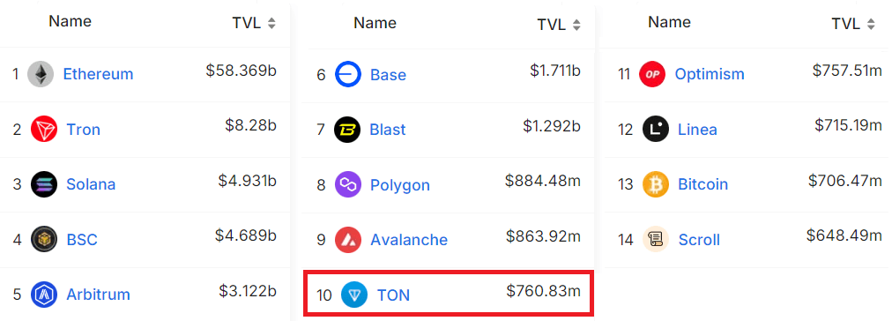Click the Base circle logo icon
The width and height of the screenshot is (892, 321).
[x=347, y=75]
